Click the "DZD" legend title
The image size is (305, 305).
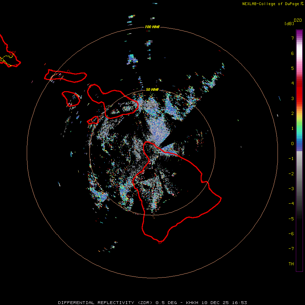click(x=298, y=20)
